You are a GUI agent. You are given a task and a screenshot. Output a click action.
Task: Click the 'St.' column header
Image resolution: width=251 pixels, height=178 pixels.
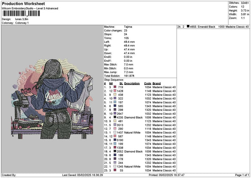[121, 84]
